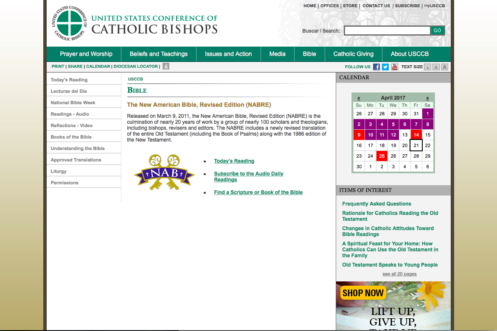Viewport: 497px width, 331px height.
Task: Focus the Buscar / Search input field
Action: (387, 31)
